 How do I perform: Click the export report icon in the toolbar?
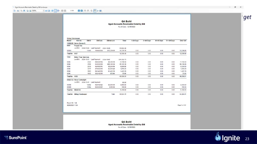pyautogui.click(x=14, y=11)
